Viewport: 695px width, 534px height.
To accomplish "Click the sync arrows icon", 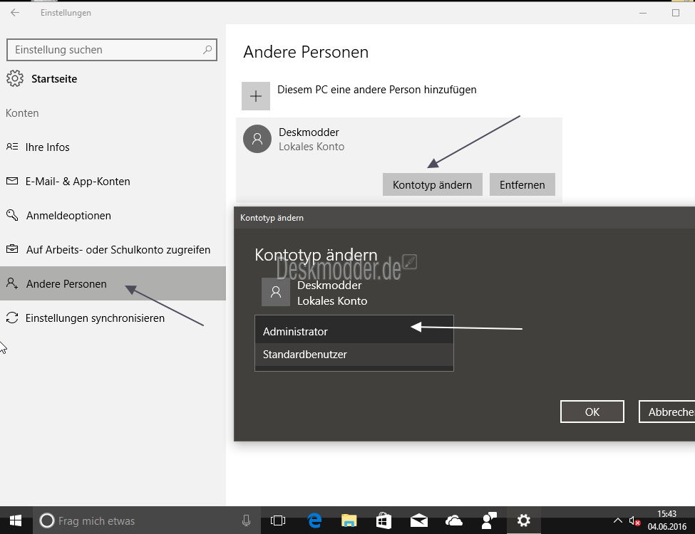I will point(12,318).
